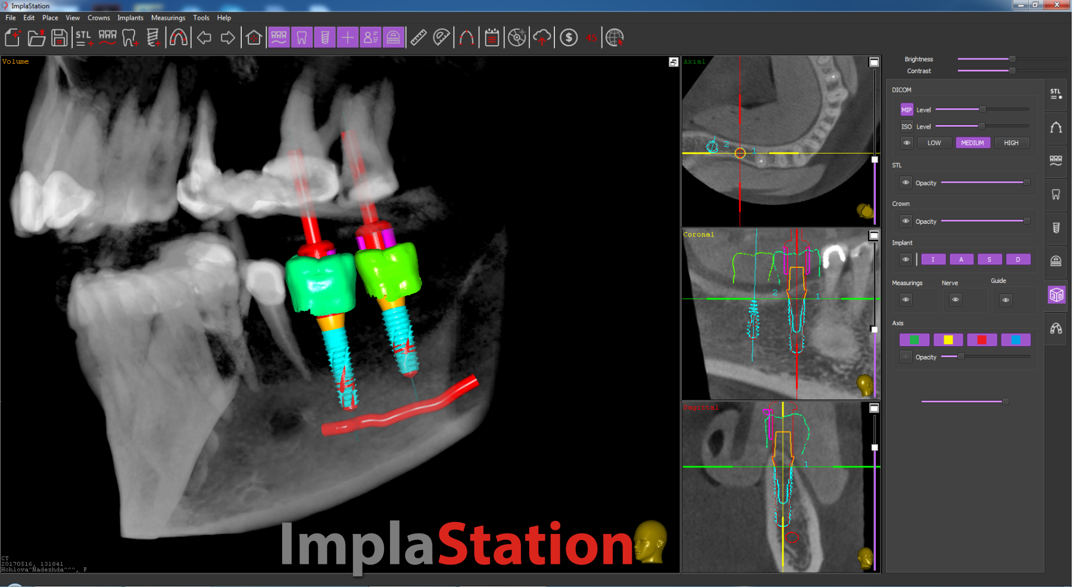This screenshot has height=587, width=1074.
Task: Toggle the purple patient info toolbar button
Action: tap(370, 38)
